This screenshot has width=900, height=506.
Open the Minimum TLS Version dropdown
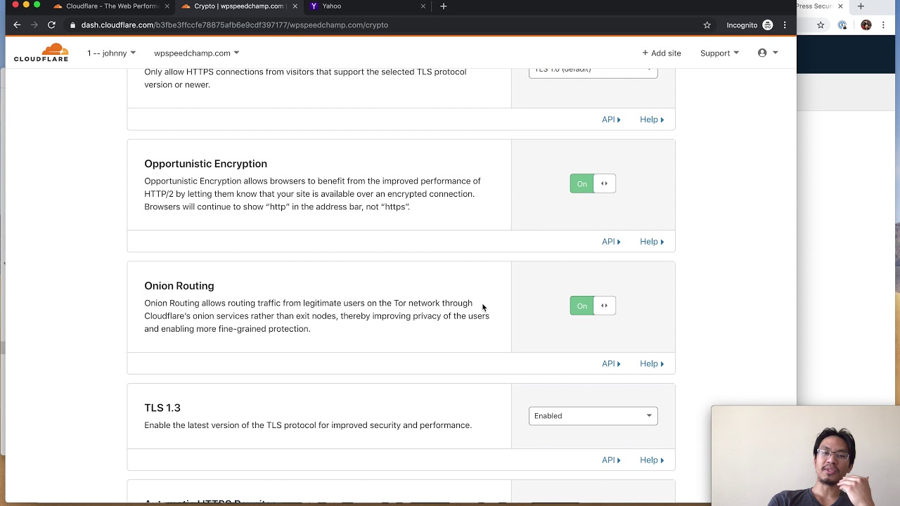[593, 70]
